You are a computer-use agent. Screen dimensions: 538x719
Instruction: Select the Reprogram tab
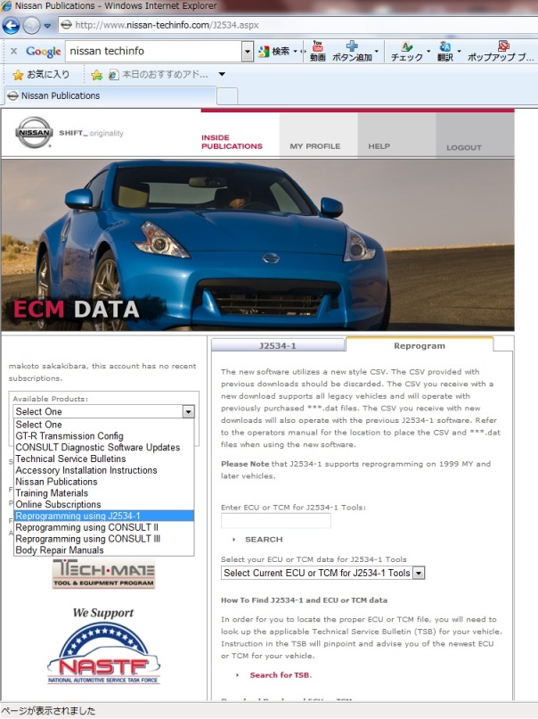pyautogui.click(x=420, y=346)
